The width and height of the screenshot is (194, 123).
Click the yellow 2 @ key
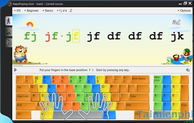click(38, 80)
